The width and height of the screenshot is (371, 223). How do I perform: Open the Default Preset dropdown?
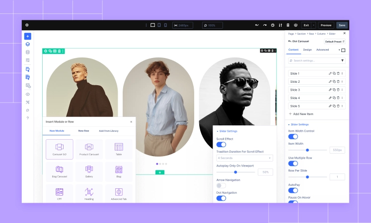click(335, 42)
